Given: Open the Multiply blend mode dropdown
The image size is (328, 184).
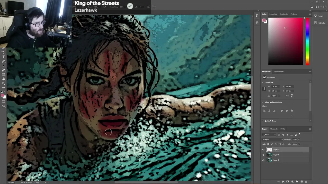Looking at the screenshot, I should coord(272,140).
